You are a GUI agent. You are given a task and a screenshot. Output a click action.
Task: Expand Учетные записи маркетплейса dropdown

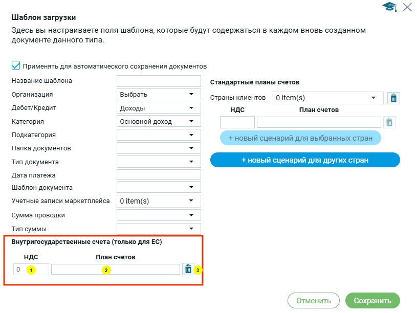point(159,202)
